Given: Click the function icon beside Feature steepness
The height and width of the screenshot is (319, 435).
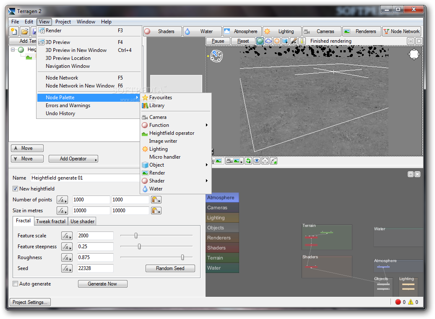Looking at the screenshot, I should (x=67, y=247).
